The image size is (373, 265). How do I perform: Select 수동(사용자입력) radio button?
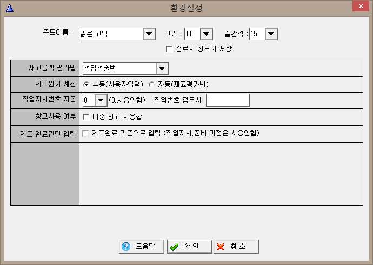point(86,85)
